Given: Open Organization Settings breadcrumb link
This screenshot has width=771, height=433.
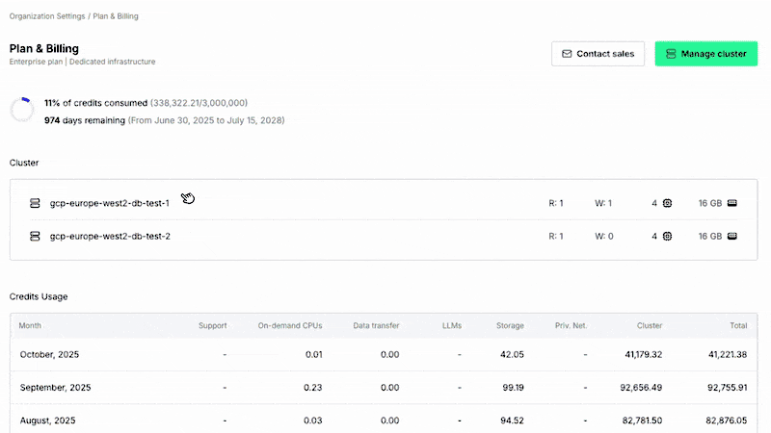Looking at the screenshot, I should [x=47, y=16].
